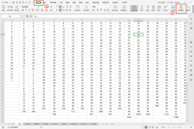Toggle bold formatting
The height and width of the screenshot is (129, 194).
(x=23, y=10)
